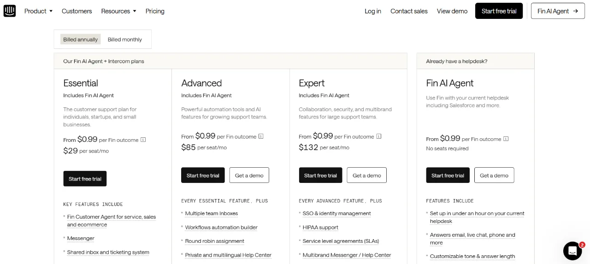Click Fin Customer Agent for service feature

pyautogui.click(x=112, y=221)
